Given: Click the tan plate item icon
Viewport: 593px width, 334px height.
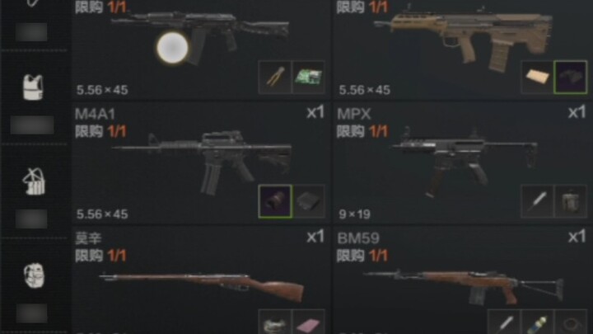Looking at the screenshot, I should (537, 78).
